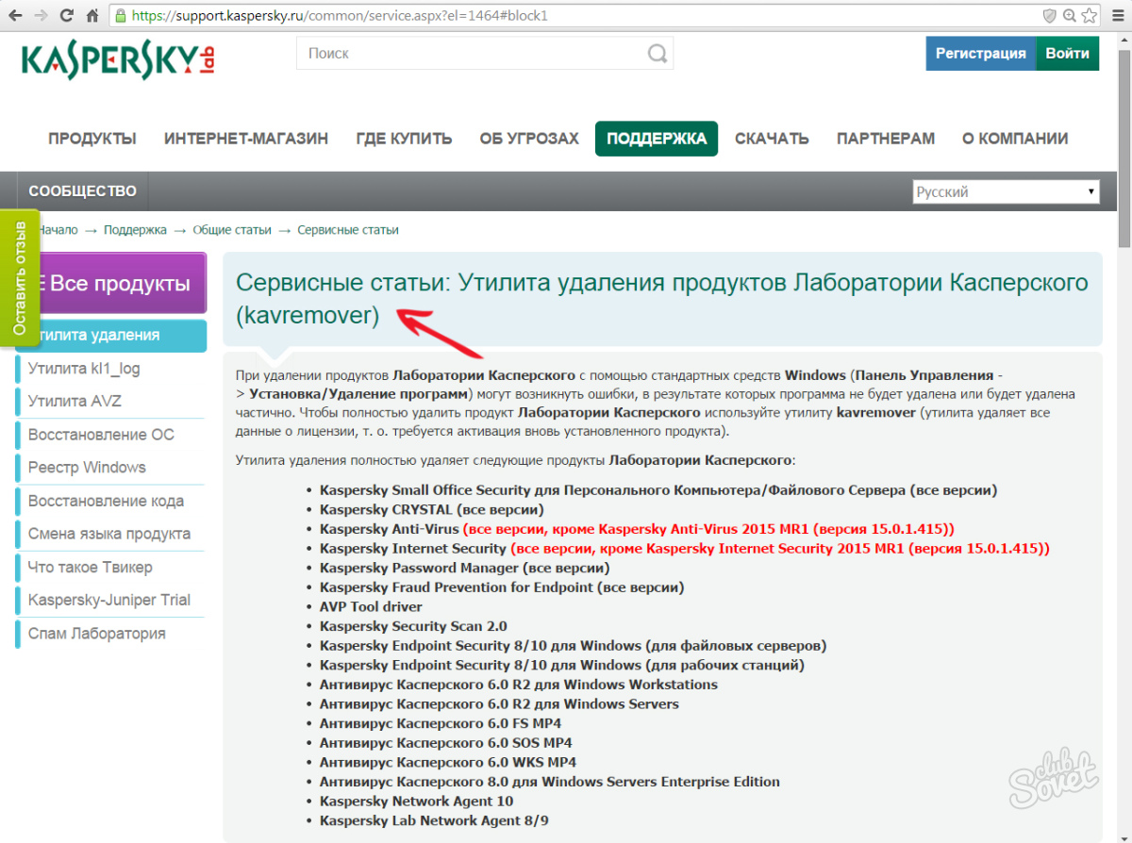Screen dimensions: 1132x843
Task: Click Kaspersky Security Scan 2.0 item
Action: pos(413,626)
